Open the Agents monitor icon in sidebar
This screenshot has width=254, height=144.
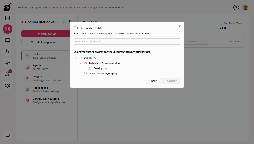[x=7, y=40]
